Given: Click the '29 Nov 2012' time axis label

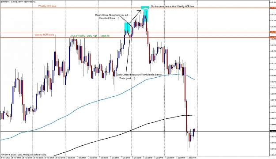Looking at the screenshot, I should click(5, 158).
